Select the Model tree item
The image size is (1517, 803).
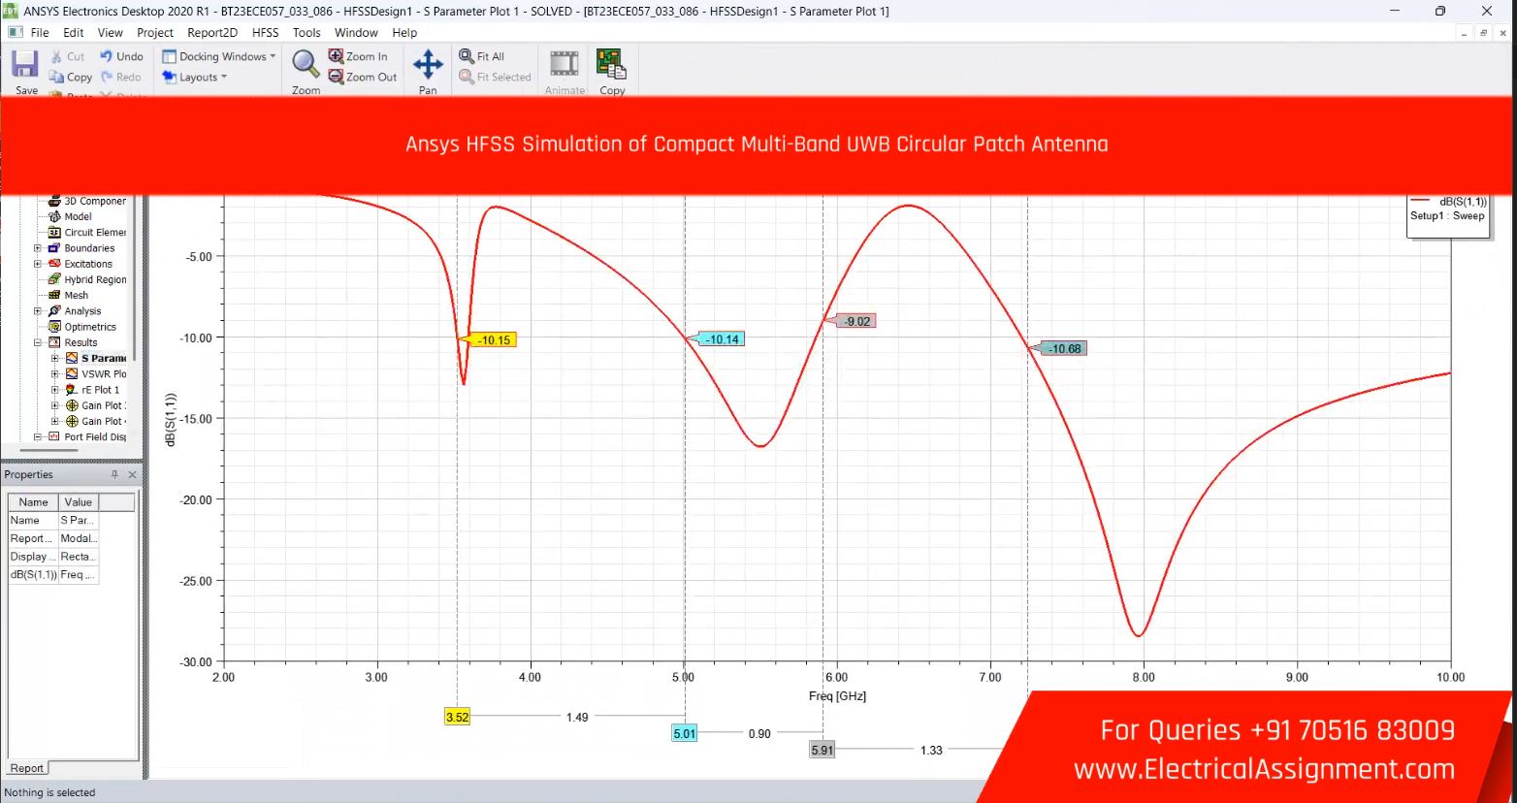coord(78,216)
